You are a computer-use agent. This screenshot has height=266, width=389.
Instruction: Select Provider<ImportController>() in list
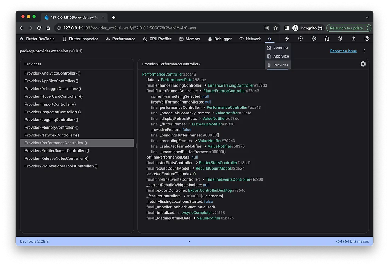[77, 104]
